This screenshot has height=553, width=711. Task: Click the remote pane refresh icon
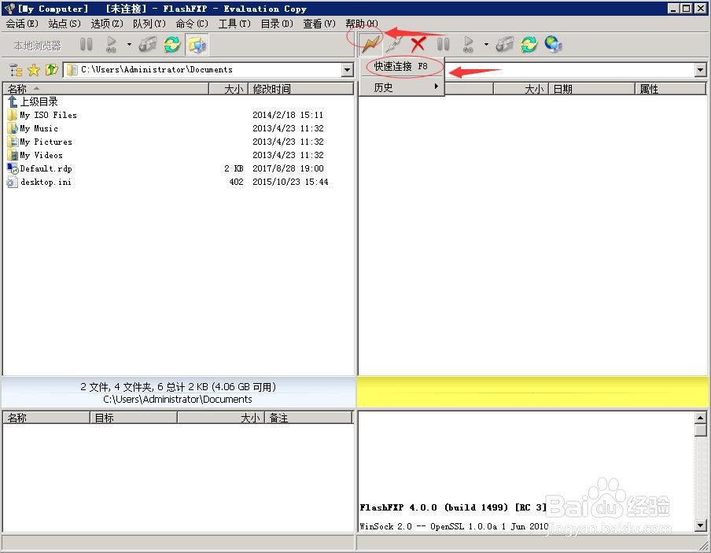pos(529,45)
